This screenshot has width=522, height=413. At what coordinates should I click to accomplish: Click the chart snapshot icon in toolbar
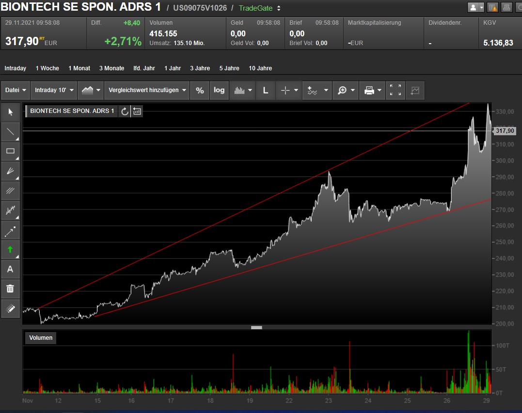pyautogui.click(x=415, y=90)
